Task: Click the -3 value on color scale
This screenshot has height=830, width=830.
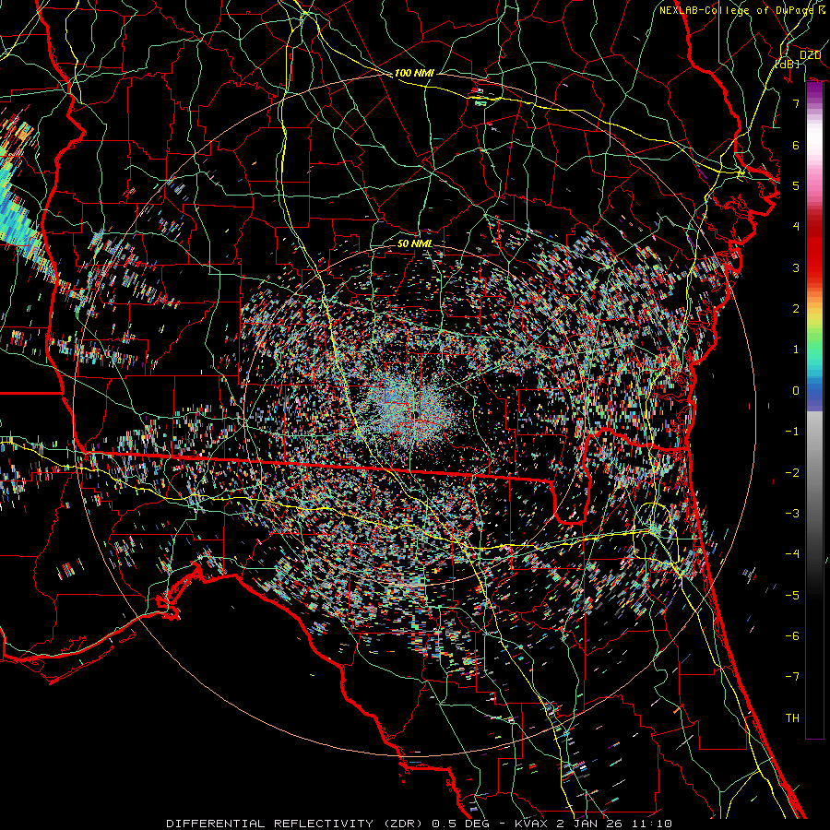Action: pyautogui.click(x=792, y=514)
